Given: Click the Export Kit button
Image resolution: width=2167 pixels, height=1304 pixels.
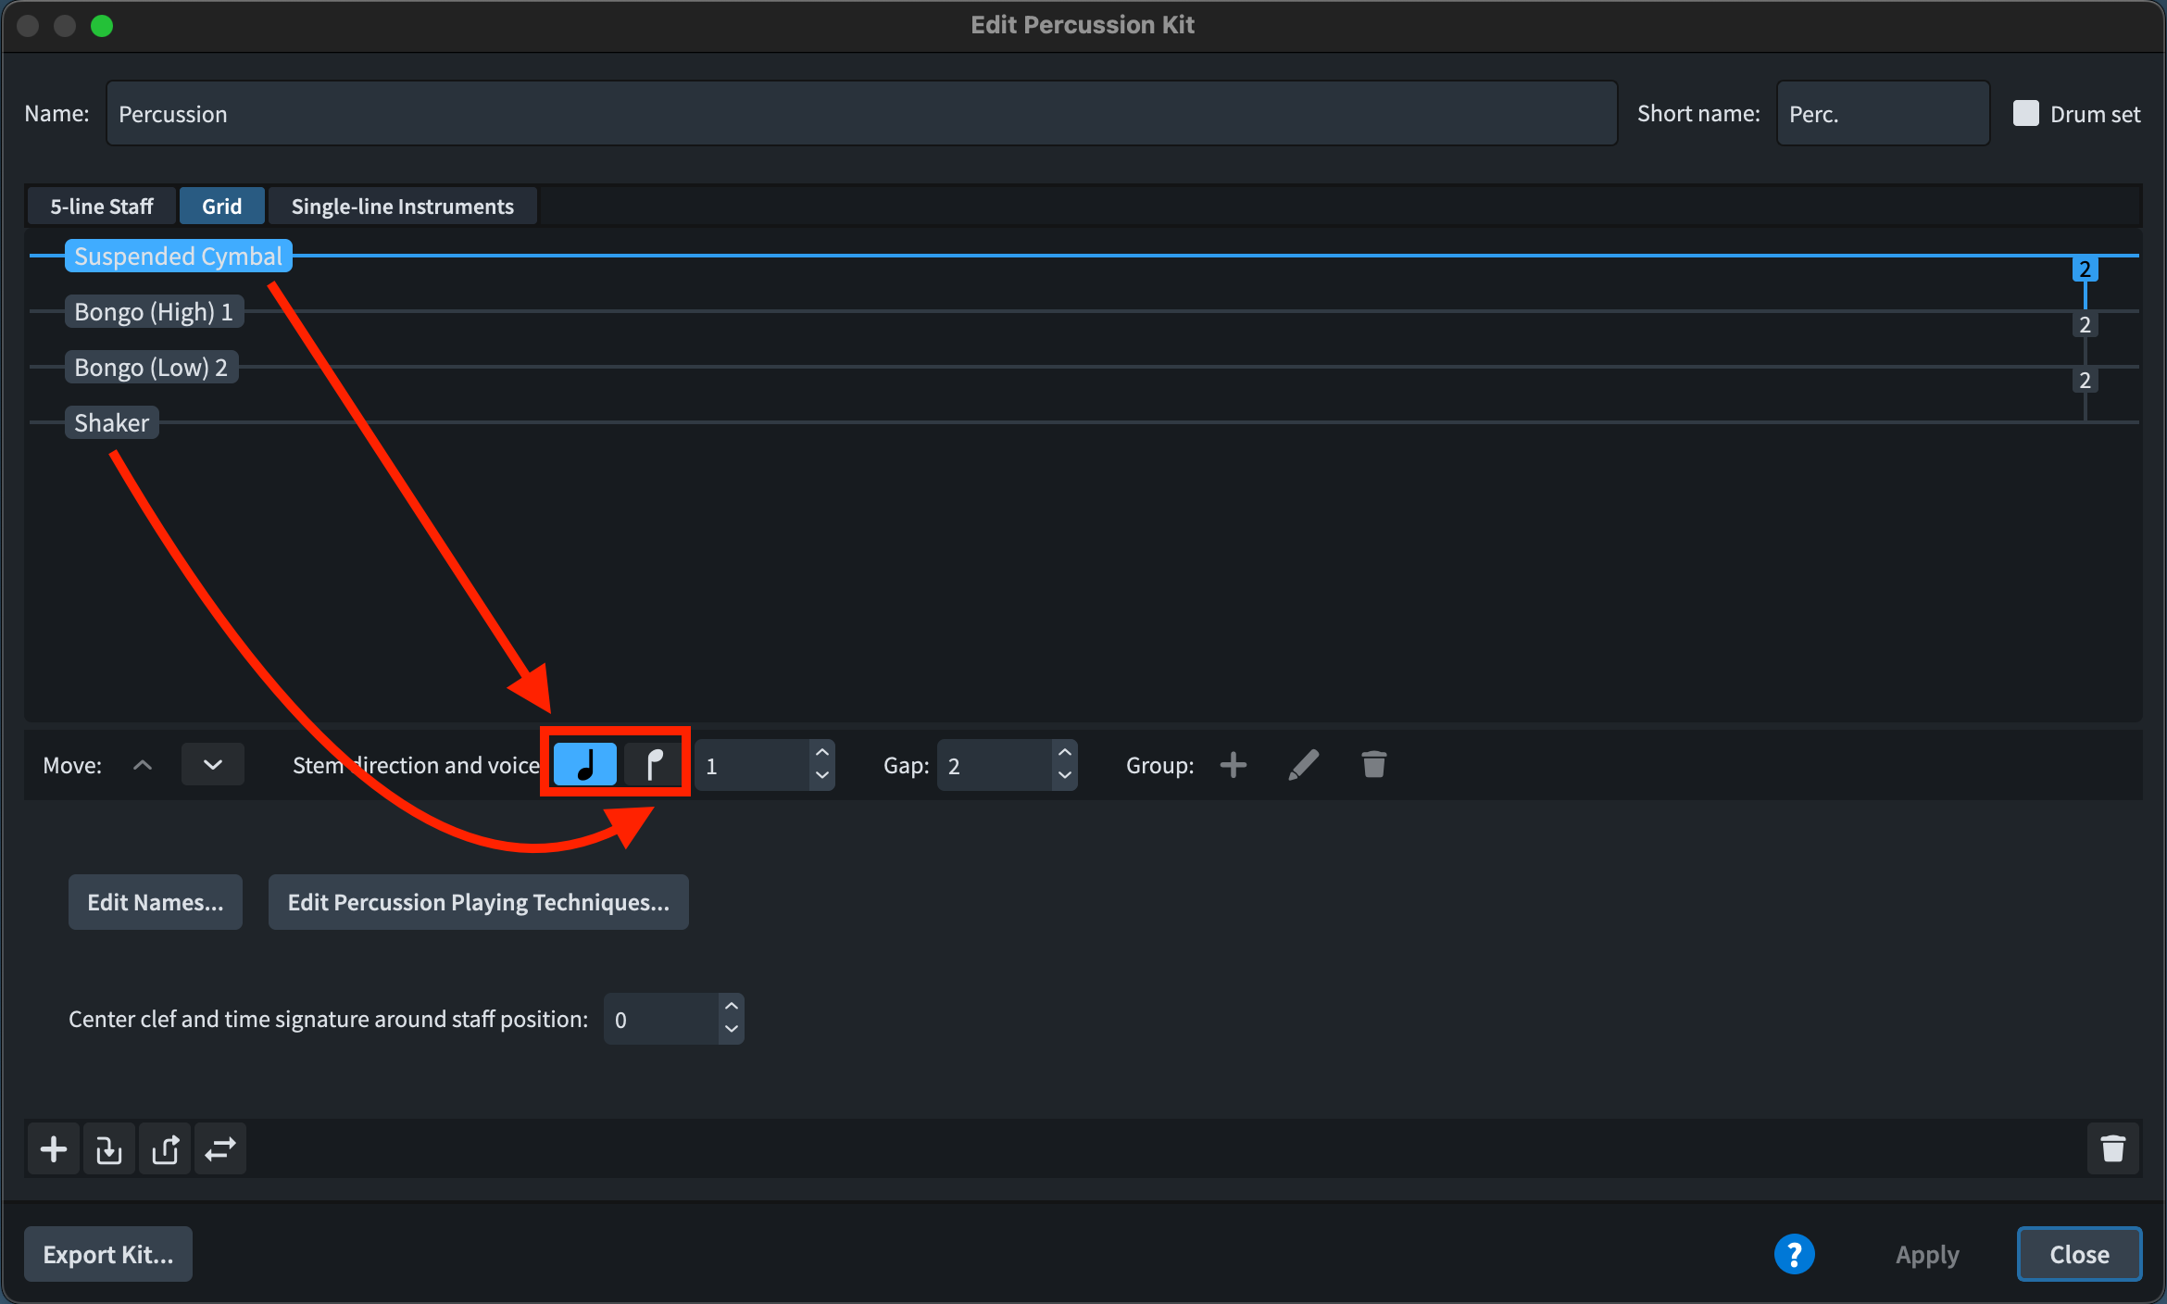Looking at the screenshot, I should point(108,1254).
